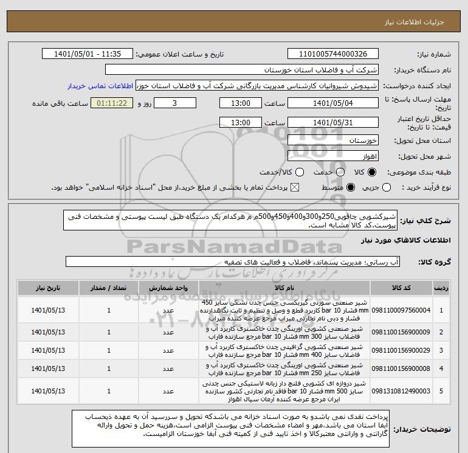The width and height of the screenshot is (468, 453).
Task: Click the توضیحات خریدار text area
Action: coord(230,429)
